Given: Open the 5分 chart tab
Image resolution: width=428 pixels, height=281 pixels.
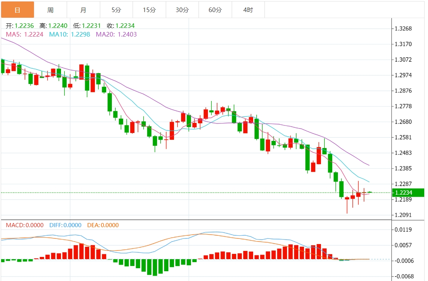Looking at the screenshot, I should point(116,10).
